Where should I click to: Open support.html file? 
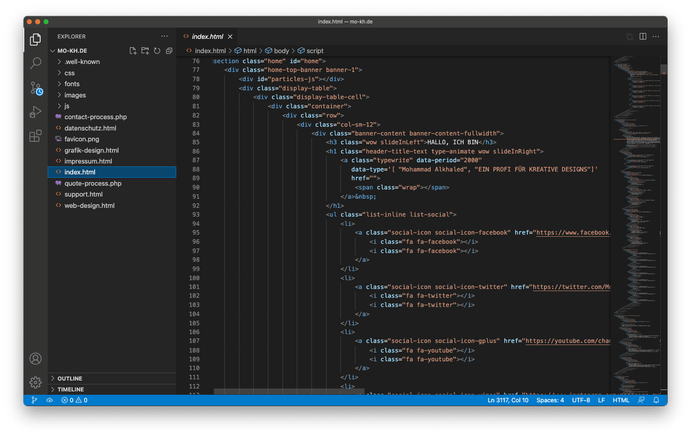point(112,194)
